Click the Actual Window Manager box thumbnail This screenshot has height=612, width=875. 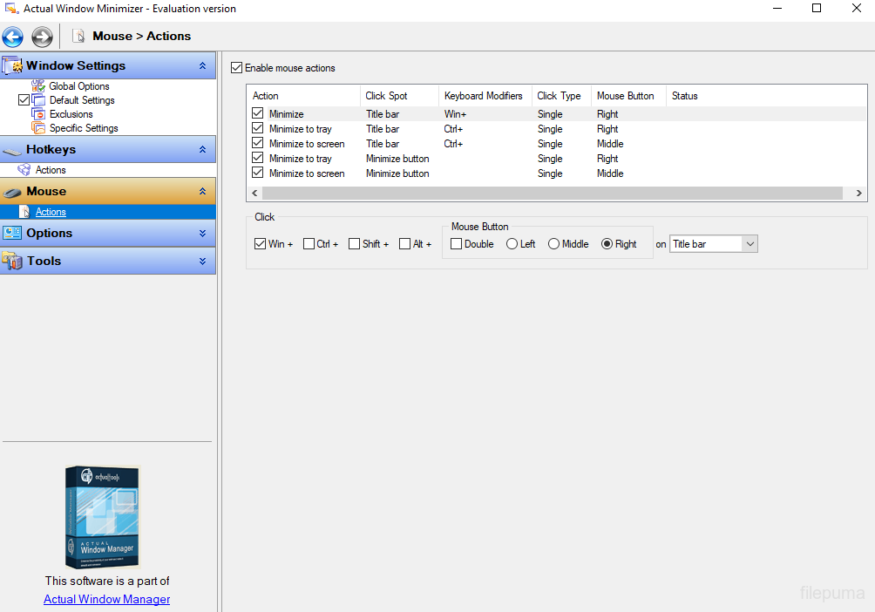pyautogui.click(x=102, y=517)
